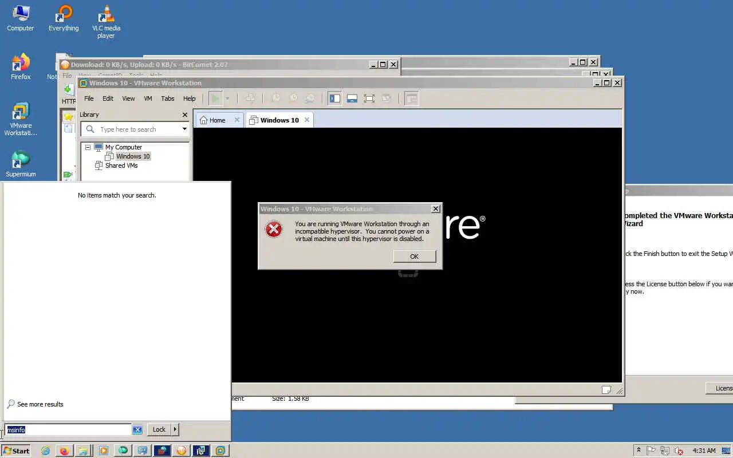This screenshot has width=733, height=458.
Task: Open the power options dropdown arrow
Action: click(x=227, y=98)
